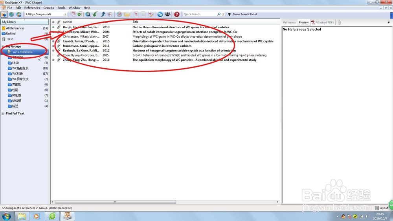Image resolution: width=393 pixels, height=221 pixels.
Task: Select All References in library
Action: tap(24, 28)
